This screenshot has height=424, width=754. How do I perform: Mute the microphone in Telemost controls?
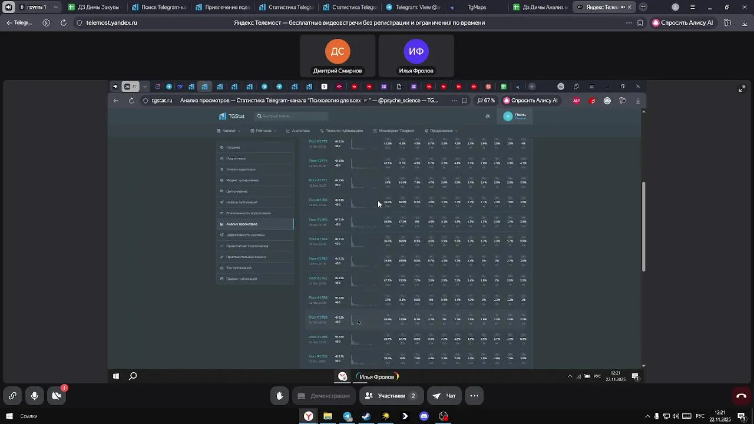pyautogui.click(x=35, y=396)
